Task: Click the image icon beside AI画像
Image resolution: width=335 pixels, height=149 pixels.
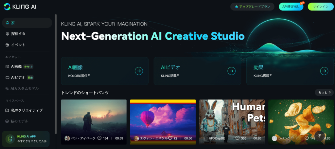Action: pos(7,67)
